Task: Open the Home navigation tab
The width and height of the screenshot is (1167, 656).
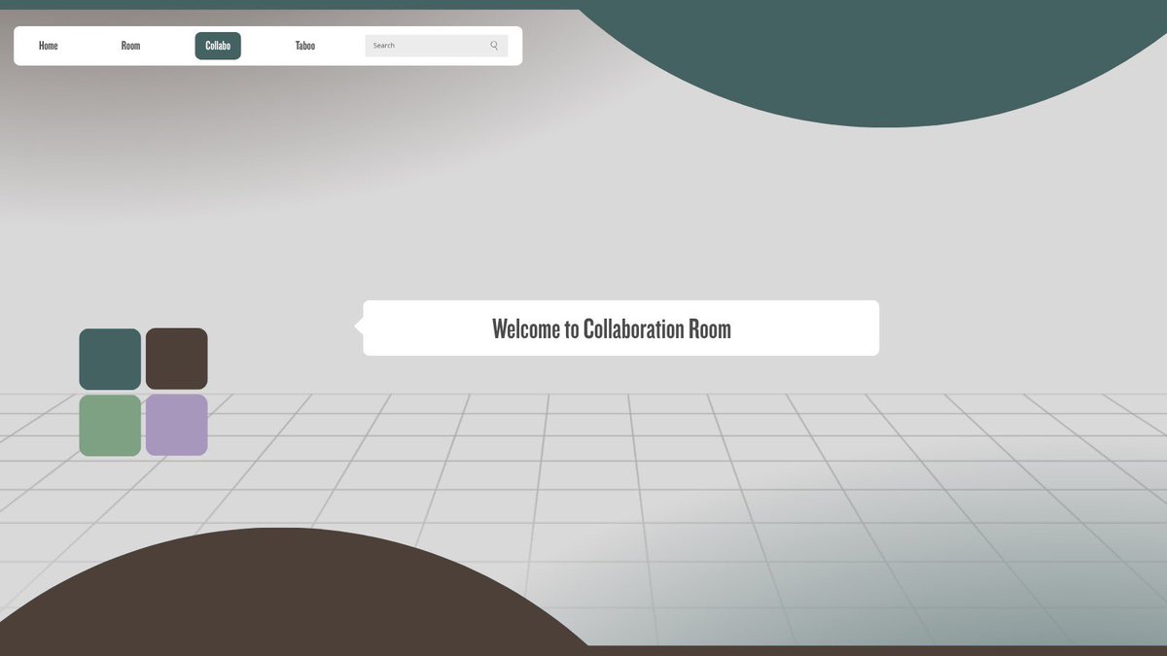Action: (49, 46)
